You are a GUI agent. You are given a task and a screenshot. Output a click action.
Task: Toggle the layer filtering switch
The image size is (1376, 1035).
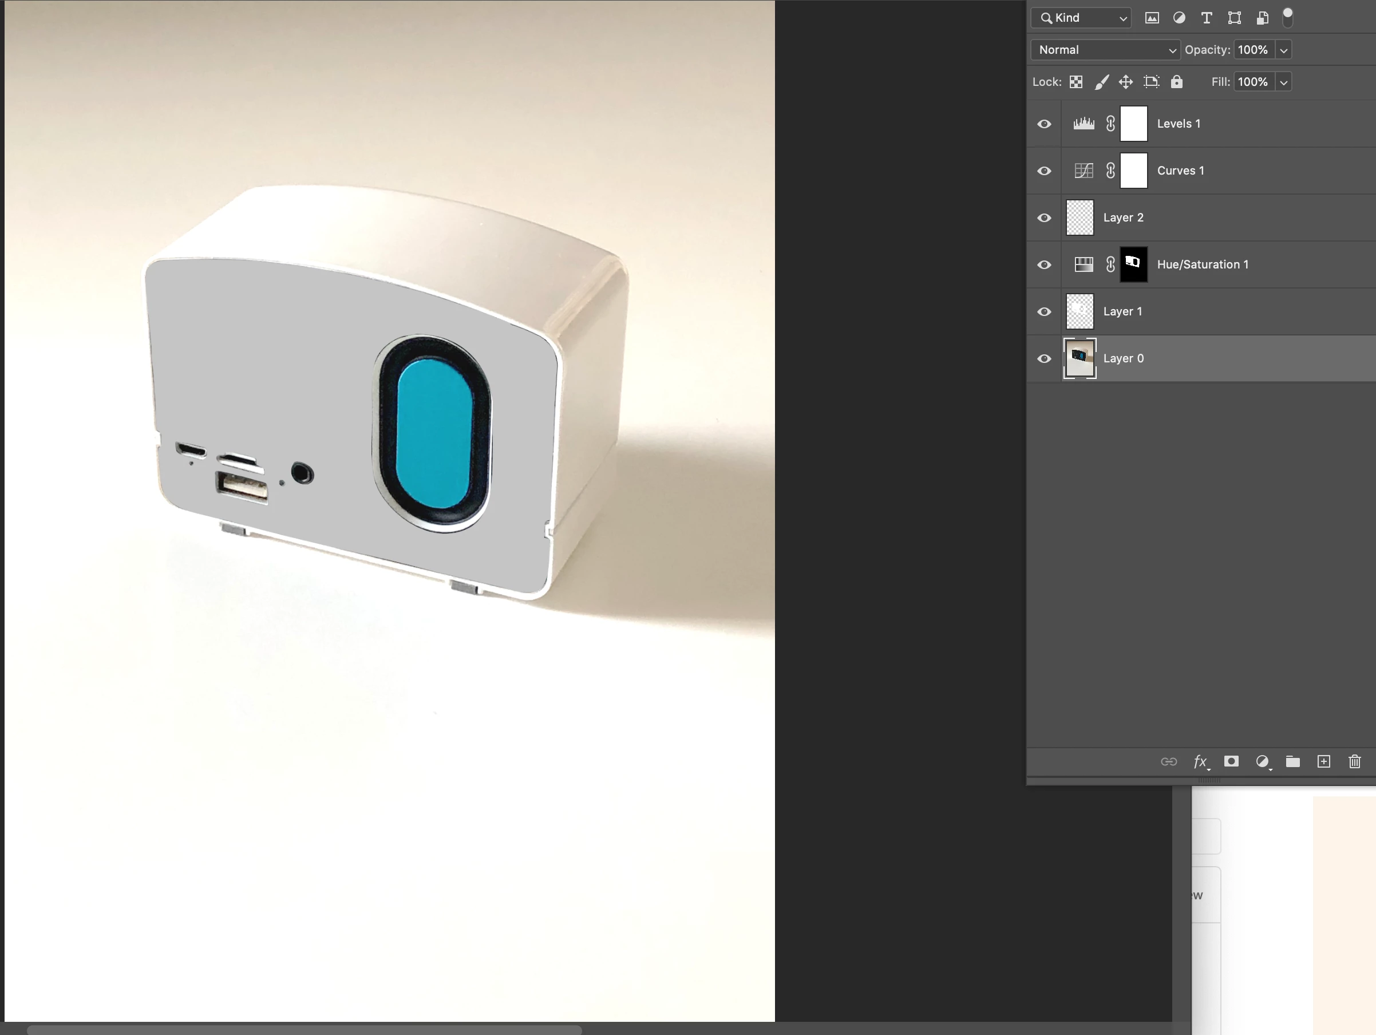click(x=1288, y=17)
